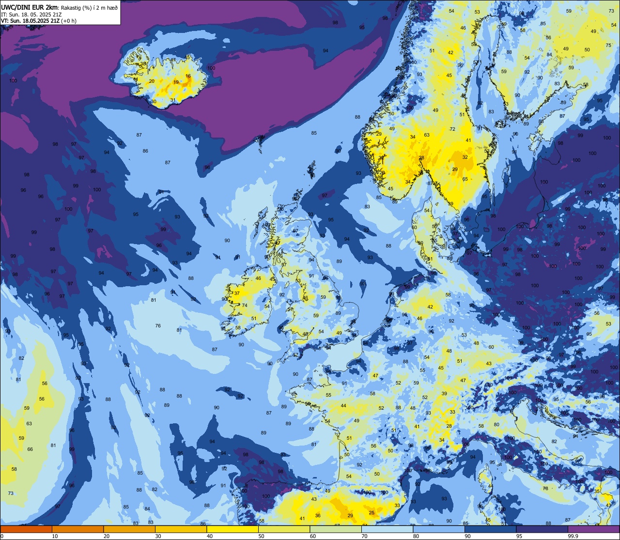Click the humidity value '37' over Ireland
This screenshot has width=620, height=540.
[237, 293]
